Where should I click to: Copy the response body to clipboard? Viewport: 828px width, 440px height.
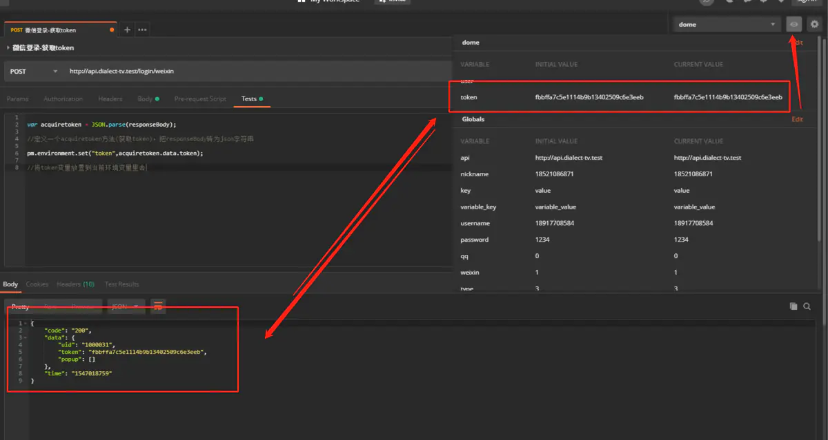point(793,306)
